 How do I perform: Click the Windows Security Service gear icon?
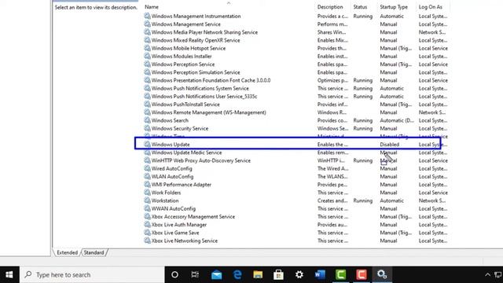pyautogui.click(x=147, y=128)
